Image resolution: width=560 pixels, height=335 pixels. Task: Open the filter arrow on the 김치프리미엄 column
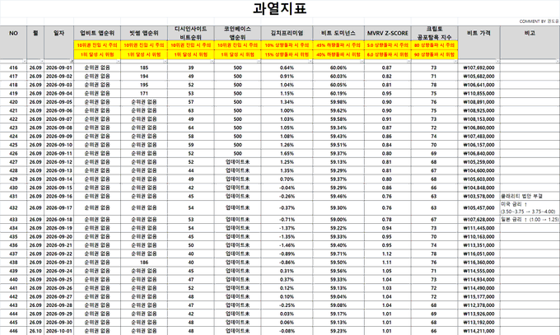coord(310,62)
